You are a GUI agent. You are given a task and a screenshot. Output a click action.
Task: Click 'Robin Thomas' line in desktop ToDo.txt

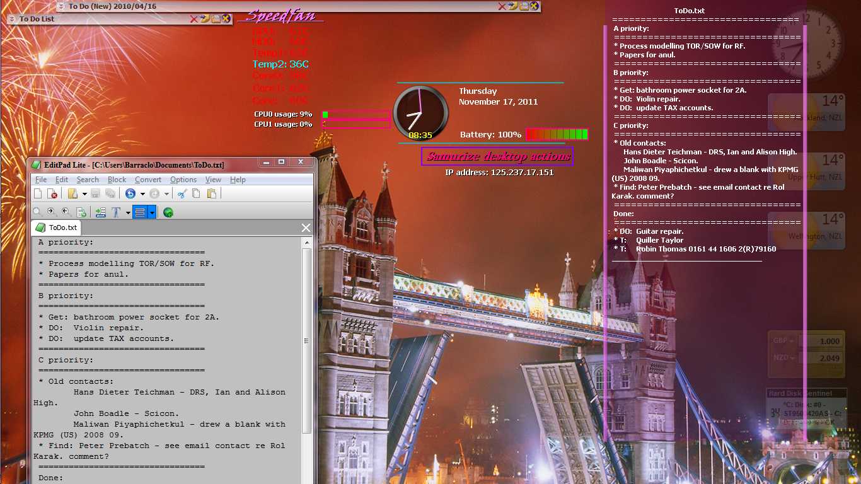click(695, 249)
